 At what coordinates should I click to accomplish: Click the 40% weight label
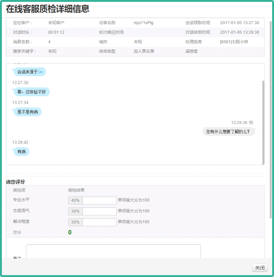coord(75,200)
